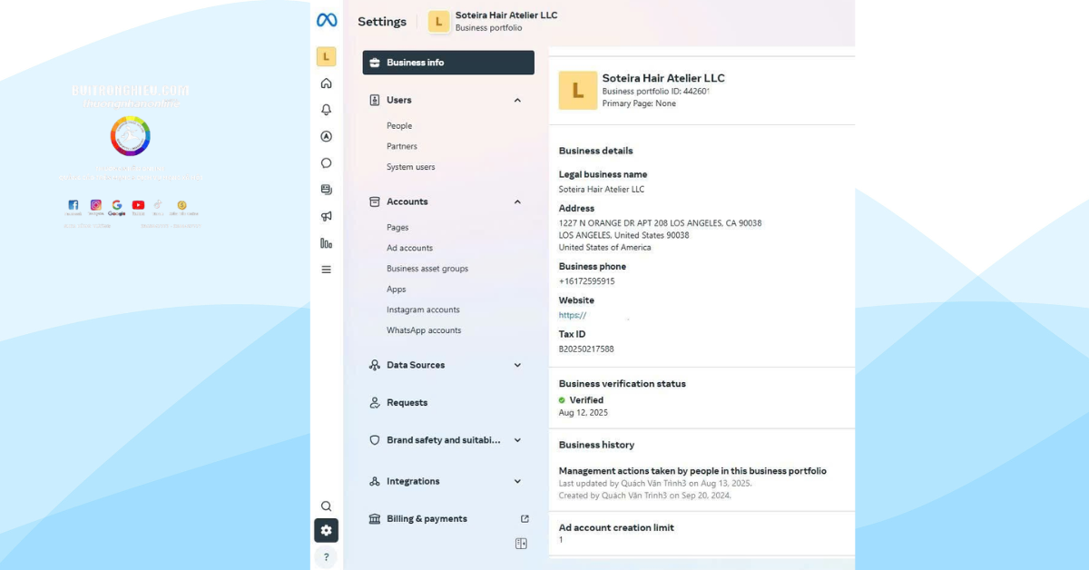The width and height of the screenshot is (1089, 570).
Task: Open the Partners menu item
Action: (x=402, y=146)
